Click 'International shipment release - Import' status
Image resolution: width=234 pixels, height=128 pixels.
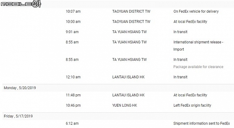198,46
